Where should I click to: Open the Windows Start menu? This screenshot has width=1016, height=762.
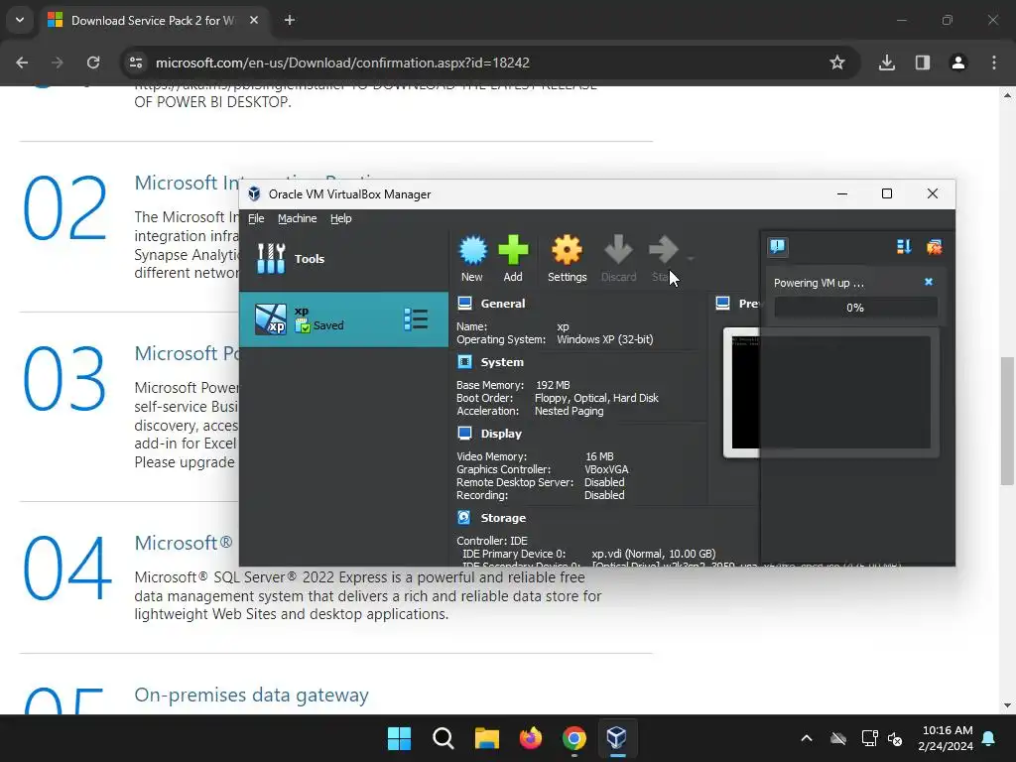click(x=399, y=738)
